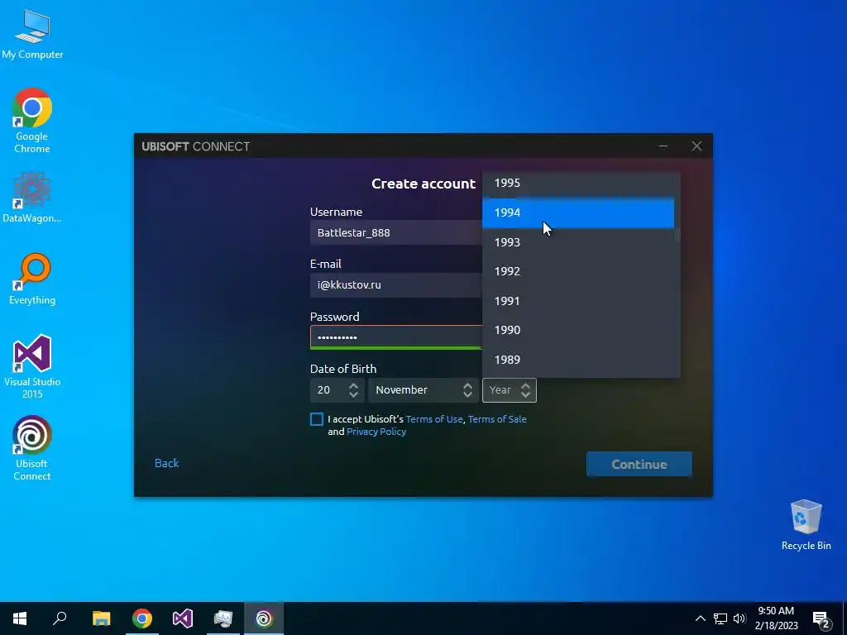
Task: Select the Recycle Bin desktop icon
Action: click(x=806, y=525)
